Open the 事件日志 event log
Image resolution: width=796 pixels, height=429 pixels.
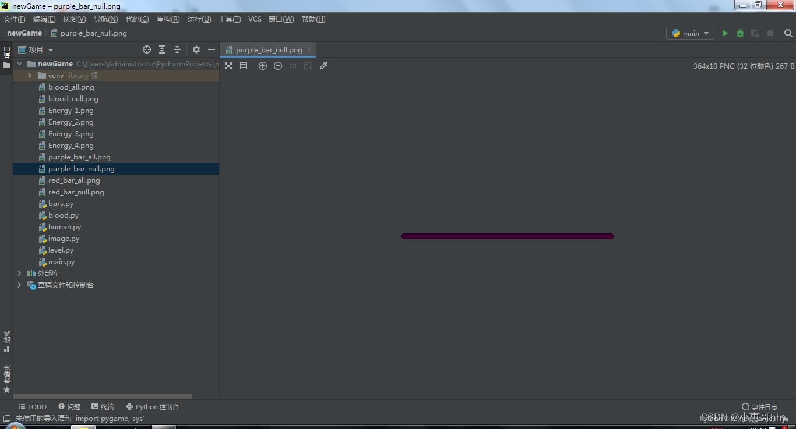759,407
